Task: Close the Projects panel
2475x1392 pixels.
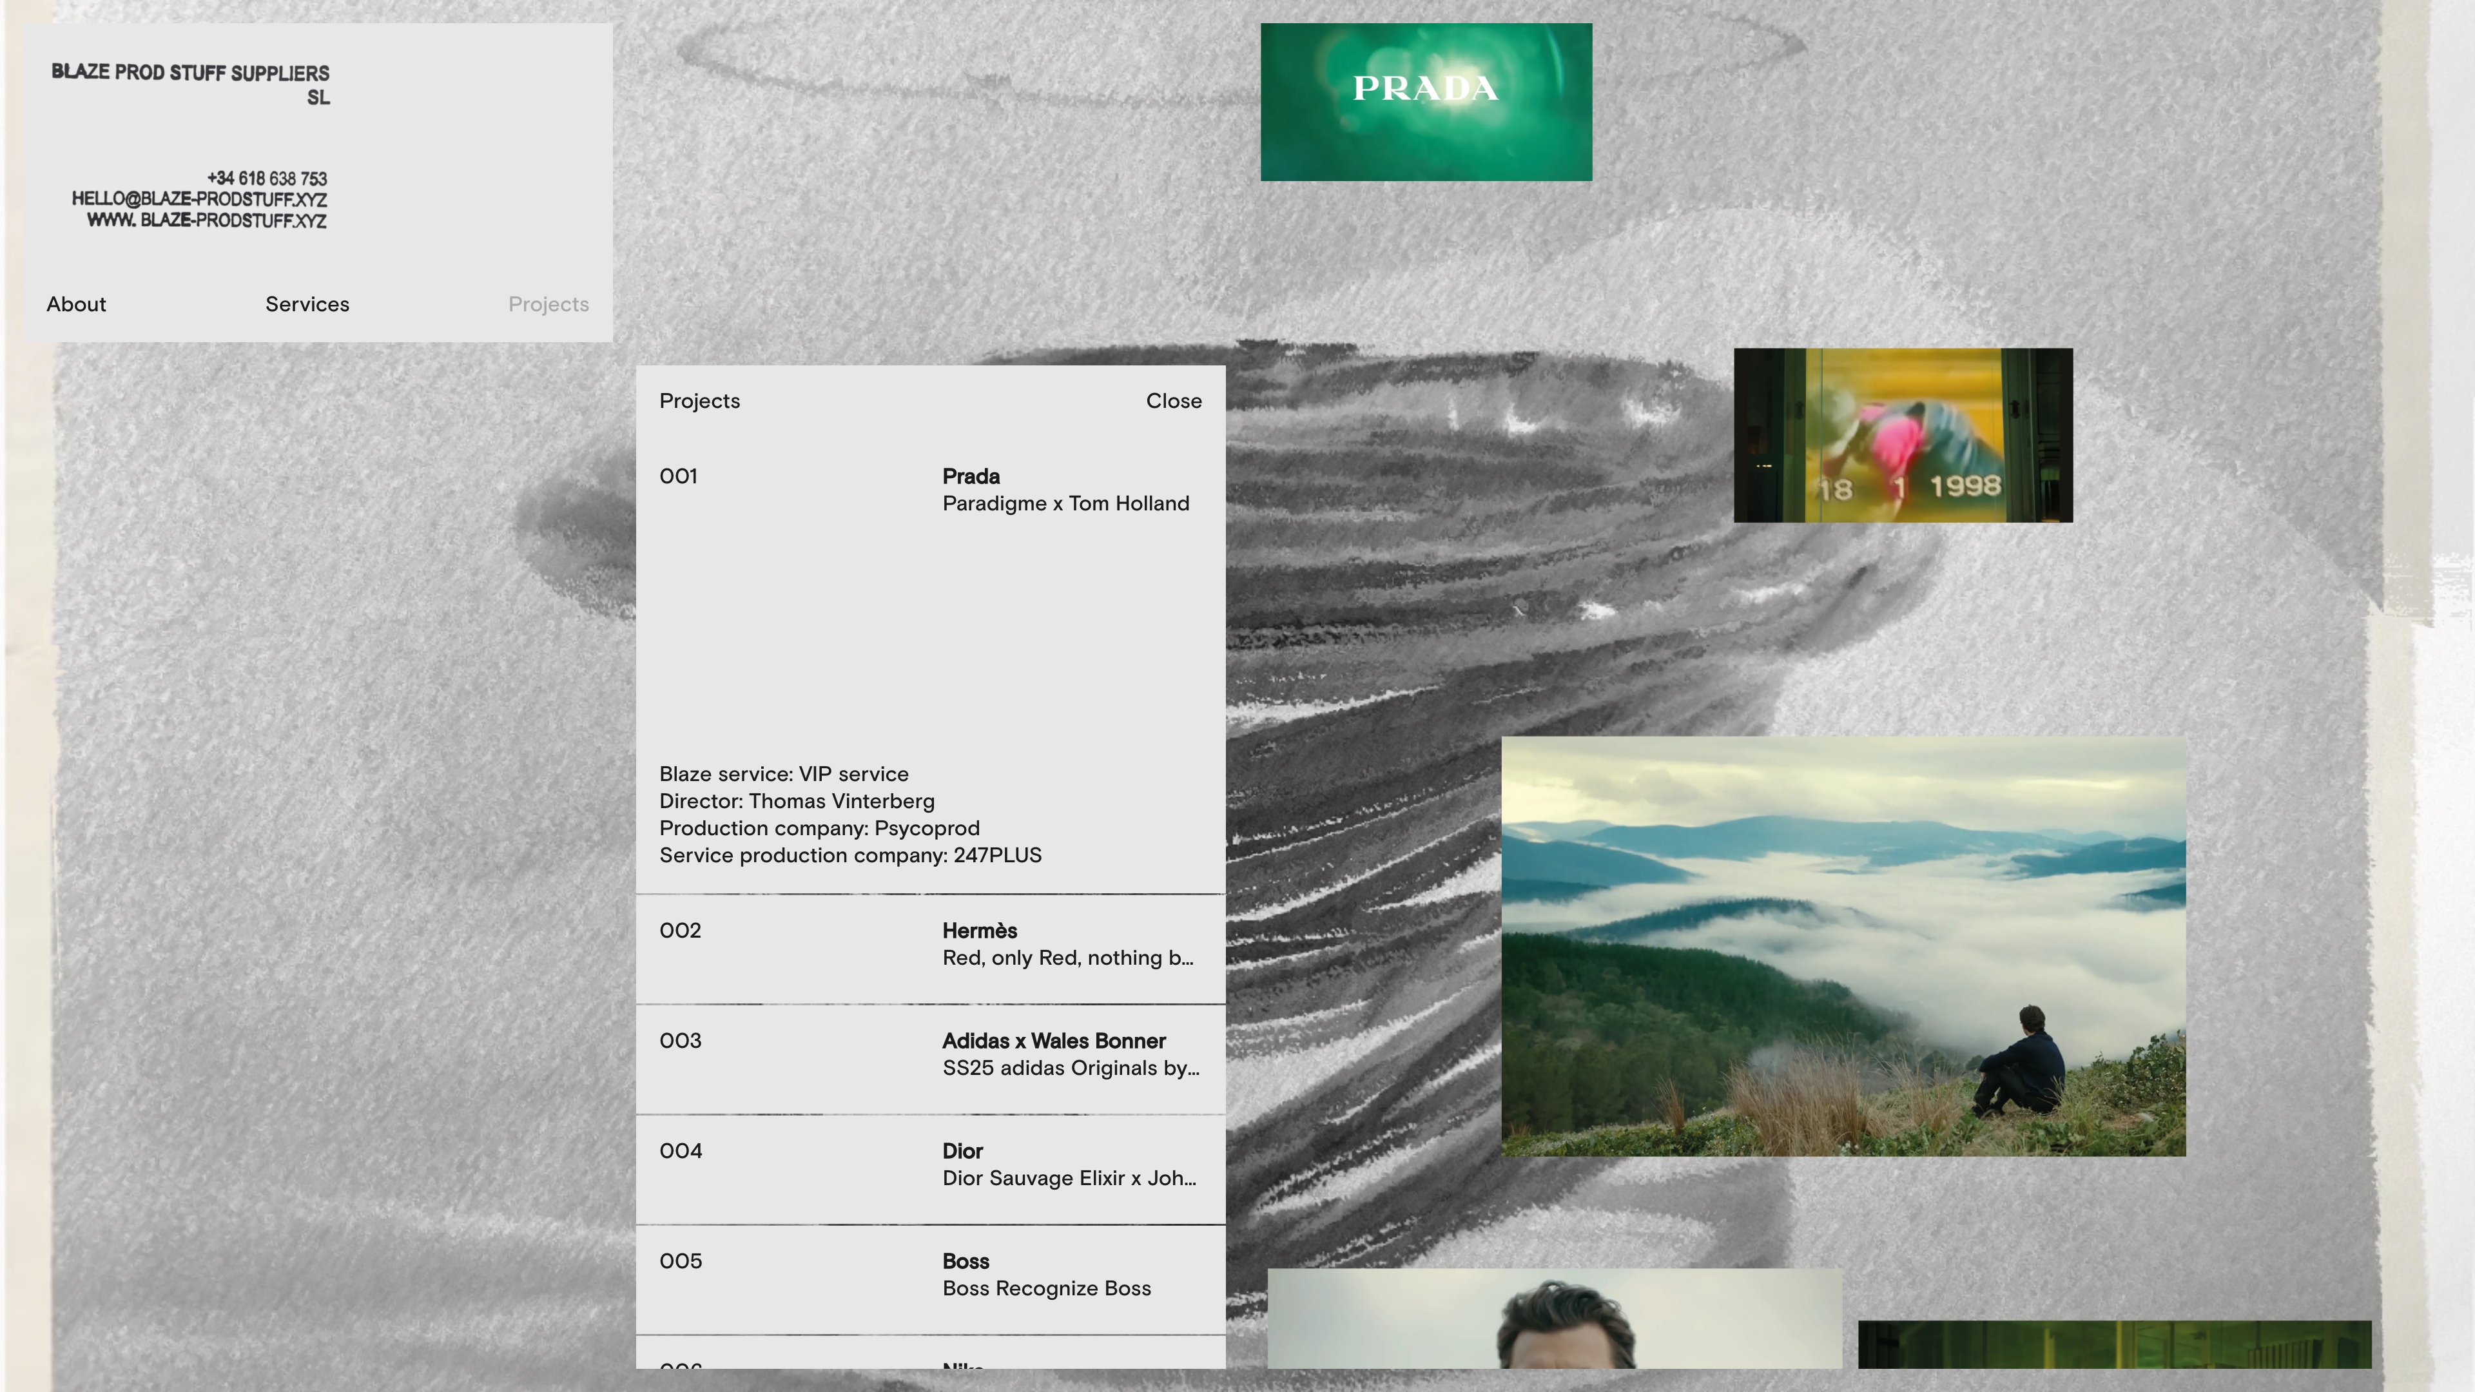Action: pyautogui.click(x=1173, y=401)
